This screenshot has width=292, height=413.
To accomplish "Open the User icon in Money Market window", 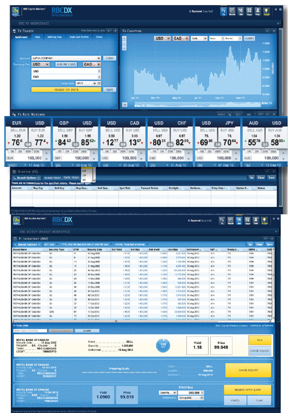I will coord(256,221).
